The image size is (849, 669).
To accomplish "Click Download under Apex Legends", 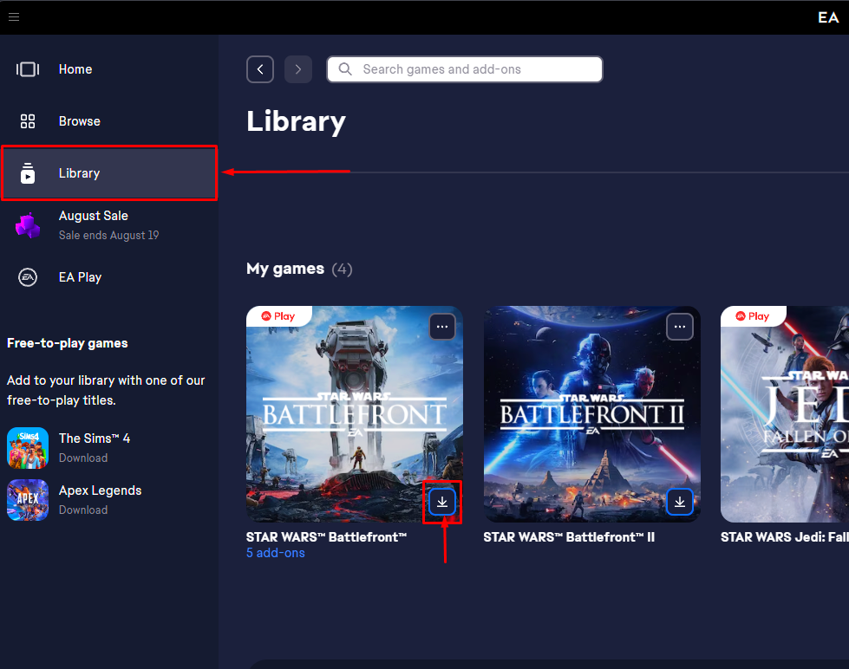I will 83,510.
